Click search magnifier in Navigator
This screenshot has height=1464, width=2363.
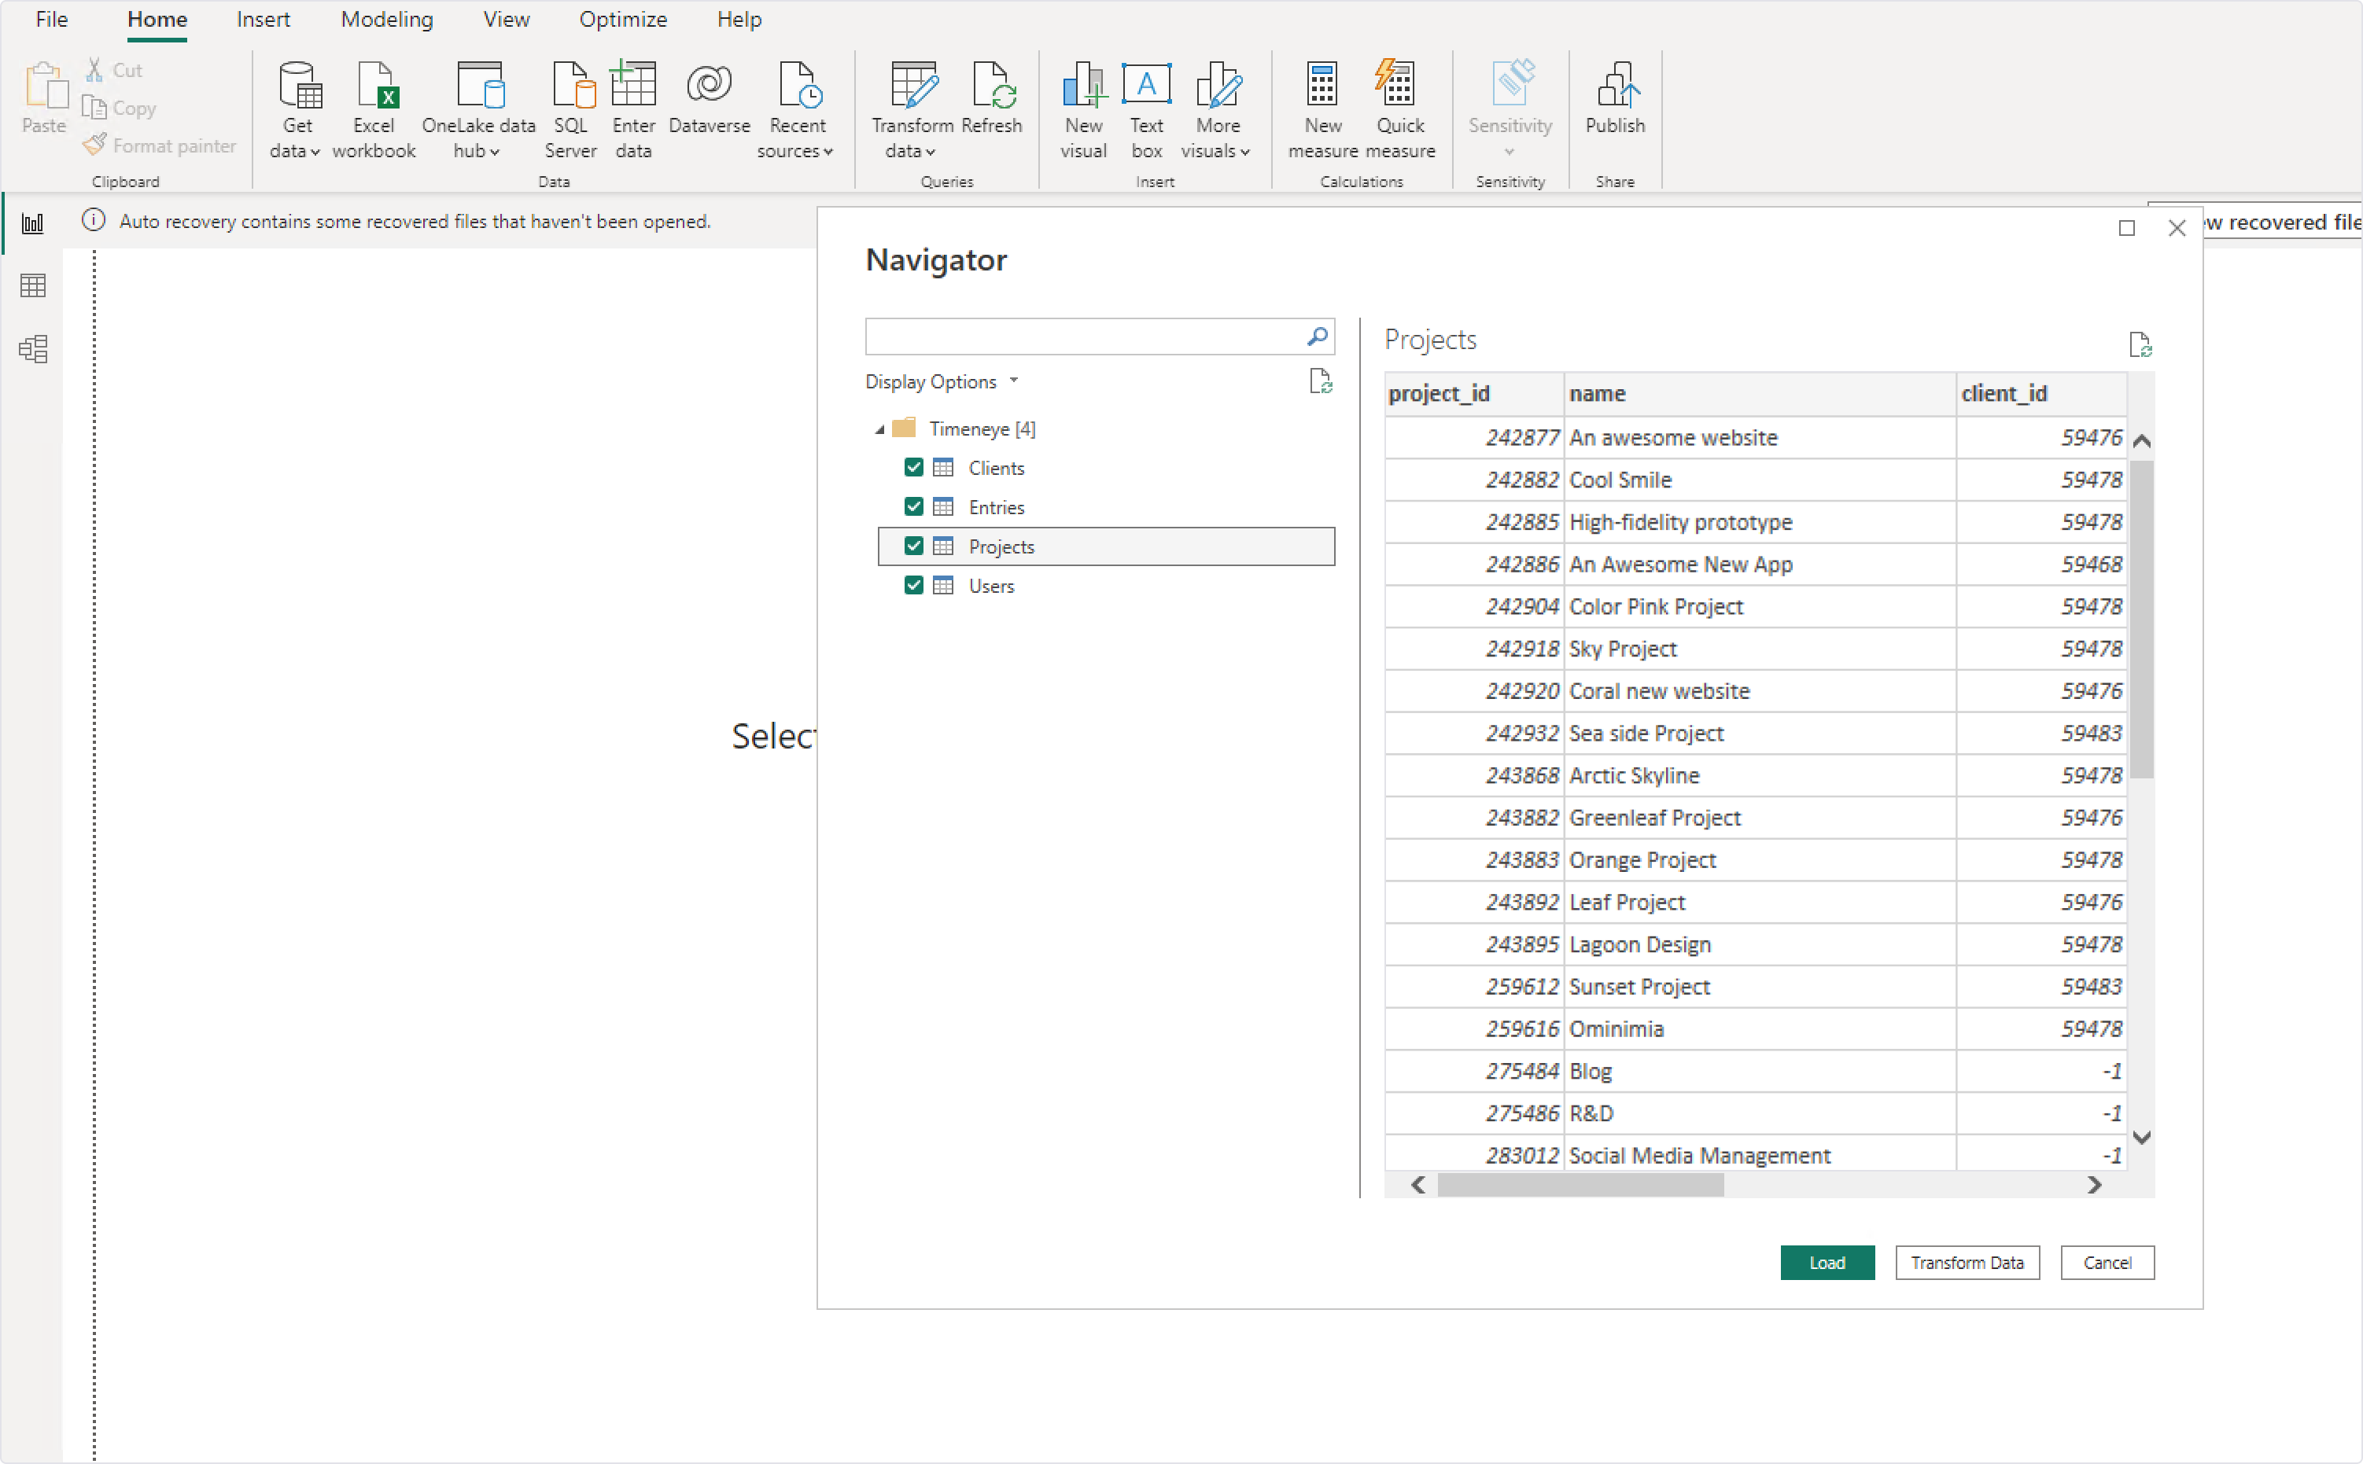(x=1317, y=336)
